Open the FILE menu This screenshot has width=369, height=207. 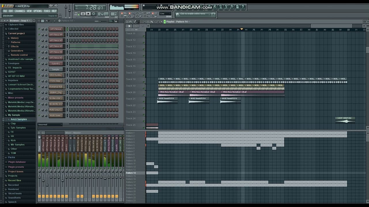[x=5, y=11]
